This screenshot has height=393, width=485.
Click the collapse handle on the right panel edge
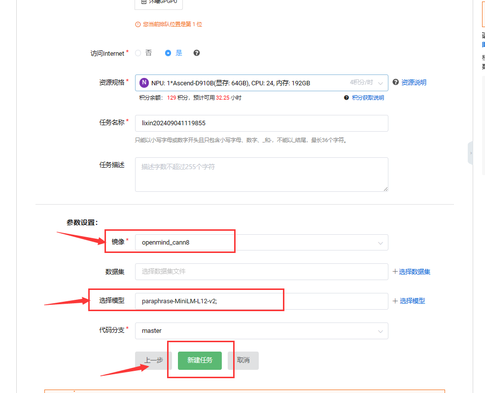pyautogui.click(x=470, y=153)
